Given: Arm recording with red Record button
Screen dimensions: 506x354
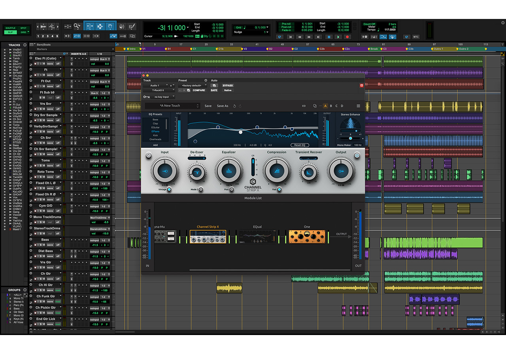Looking at the screenshot, I should [347, 37].
